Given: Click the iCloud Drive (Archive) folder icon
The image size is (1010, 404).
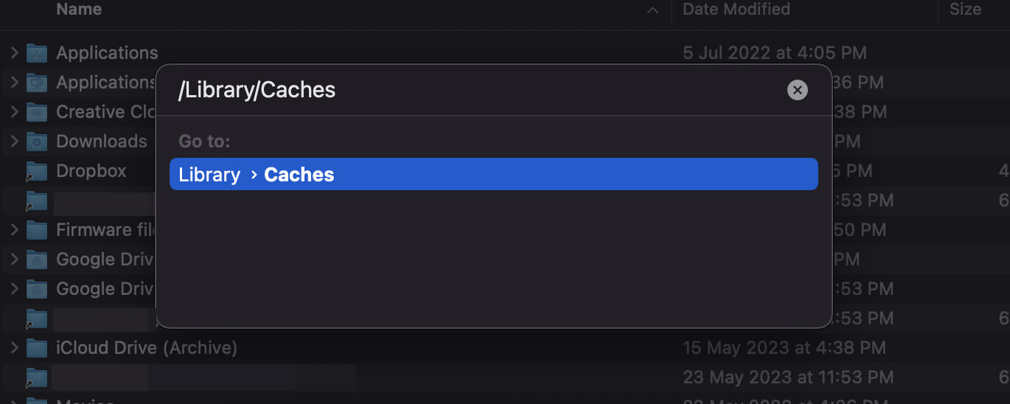Looking at the screenshot, I should click(x=37, y=348).
